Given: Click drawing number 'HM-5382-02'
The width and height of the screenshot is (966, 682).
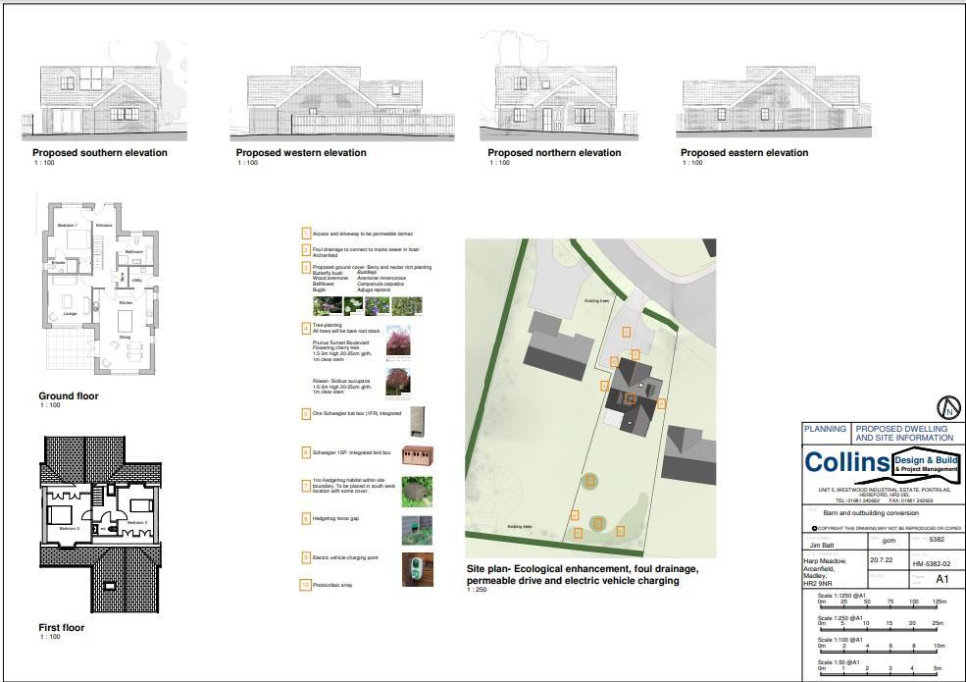Looking at the screenshot, I should (x=932, y=563).
